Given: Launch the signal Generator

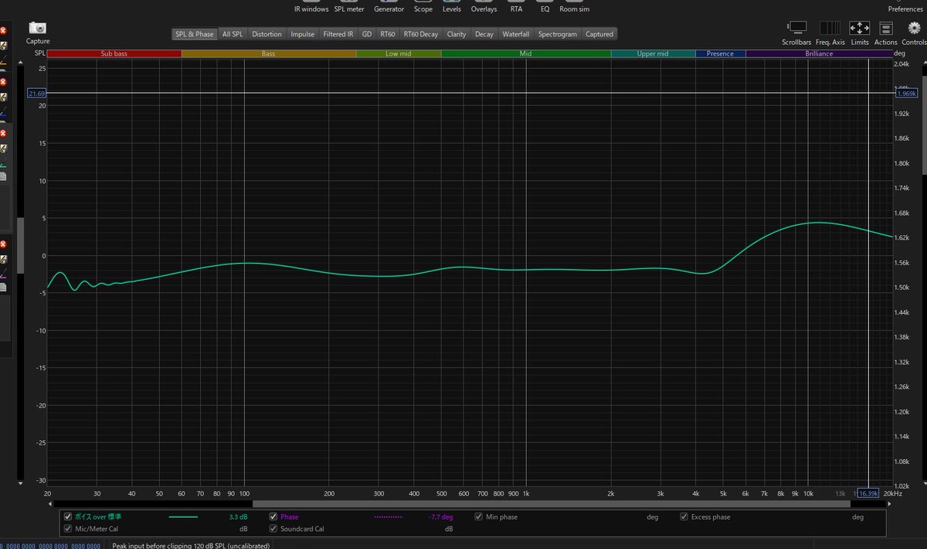Looking at the screenshot, I should coord(389,6).
